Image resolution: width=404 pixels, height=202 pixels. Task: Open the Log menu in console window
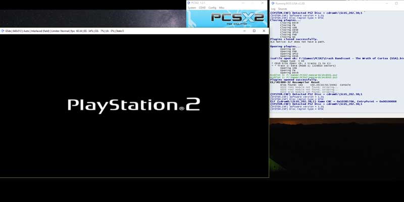[x=273, y=9]
